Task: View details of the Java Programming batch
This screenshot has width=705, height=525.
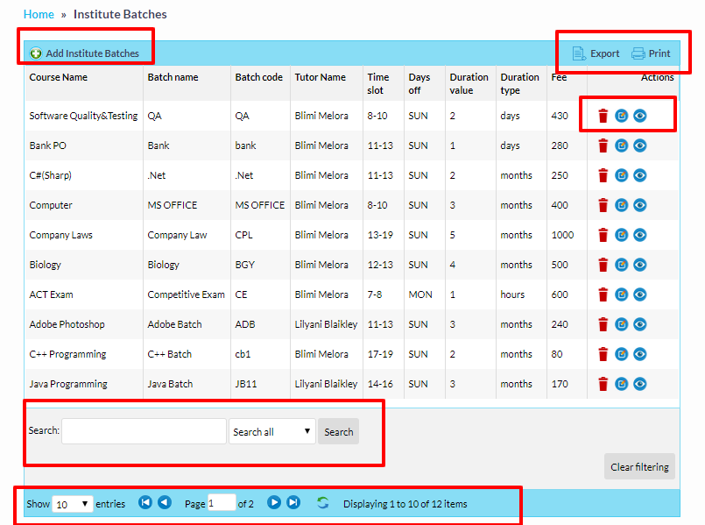Action: pyautogui.click(x=640, y=384)
